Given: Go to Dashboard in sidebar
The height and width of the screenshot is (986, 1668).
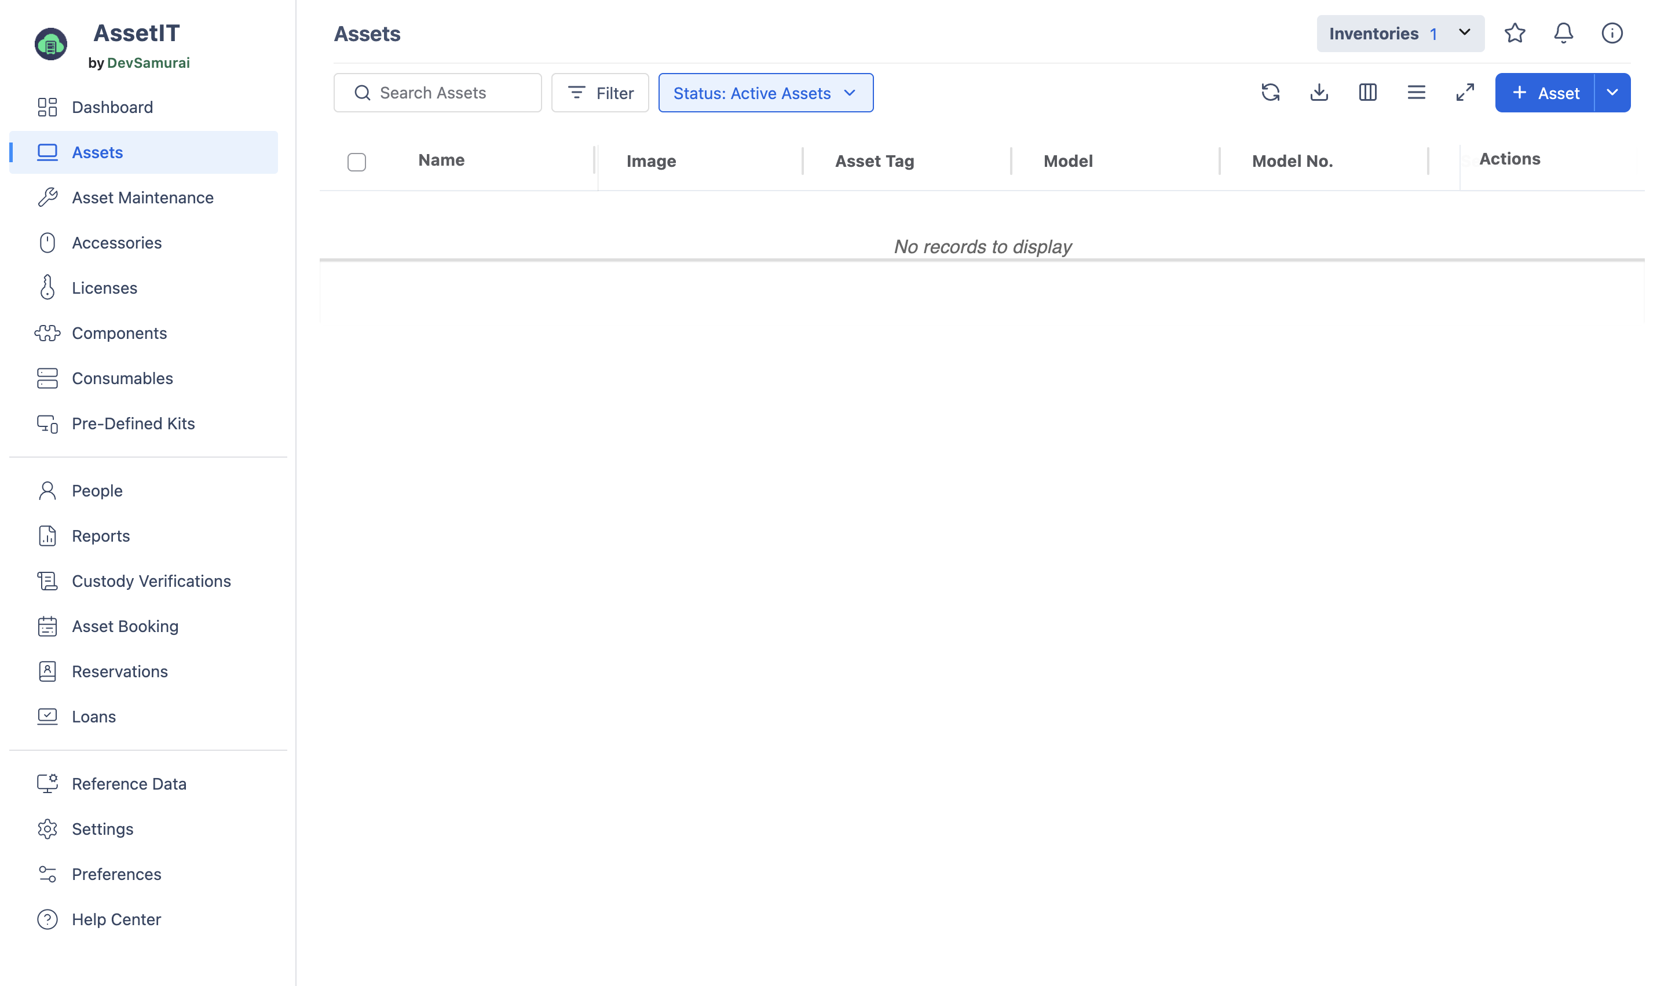Looking at the screenshot, I should point(112,107).
